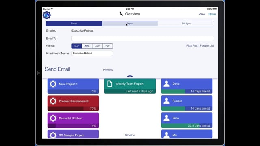Select XML format
The image size is (260, 146).
(87, 46)
